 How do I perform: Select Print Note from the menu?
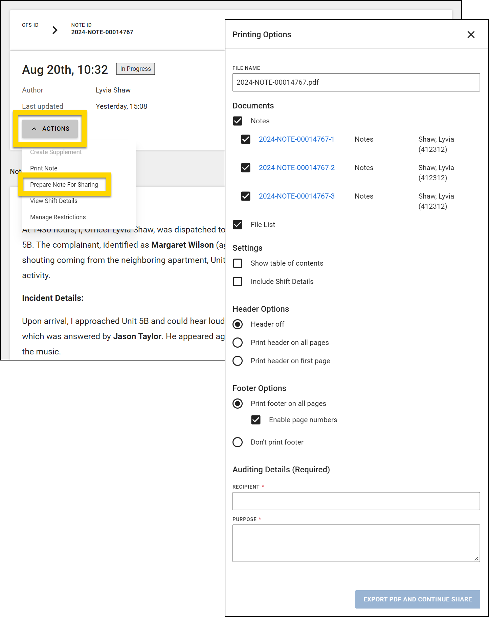pyautogui.click(x=44, y=168)
